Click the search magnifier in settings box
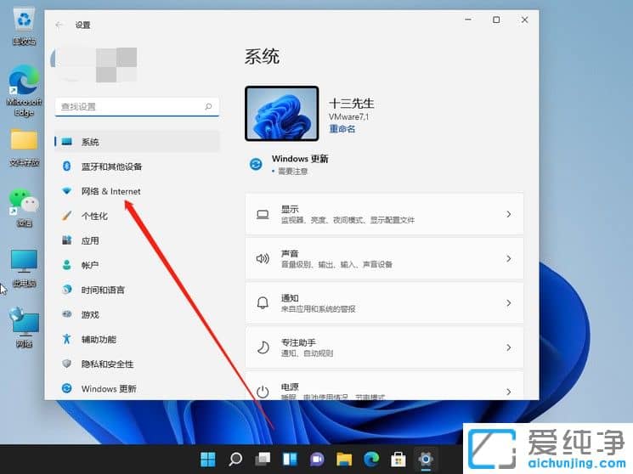 208,106
